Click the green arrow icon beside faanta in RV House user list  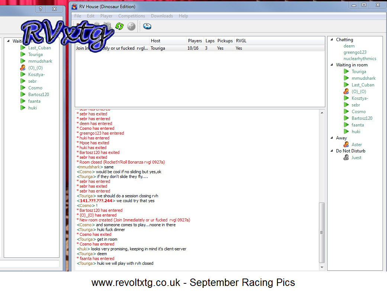[x=346, y=125]
